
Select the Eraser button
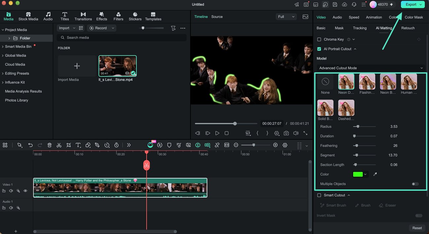point(387,205)
